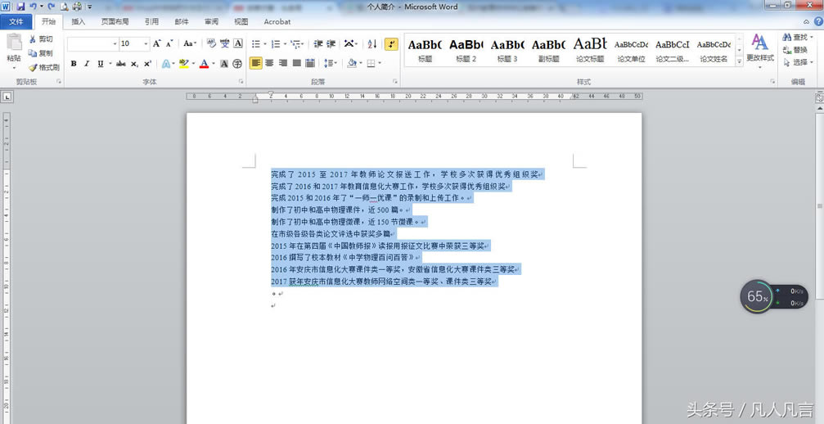Screen dimensions: 824x424
Task: Expand the styles gallery more arrow
Action: point(739,62)
